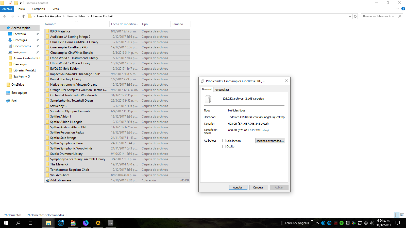The image size is (406, 228).
Task: Go to the Fenix Ark Angelus breadcrumb
Action: pyautogui.click(x=49, y=16)
